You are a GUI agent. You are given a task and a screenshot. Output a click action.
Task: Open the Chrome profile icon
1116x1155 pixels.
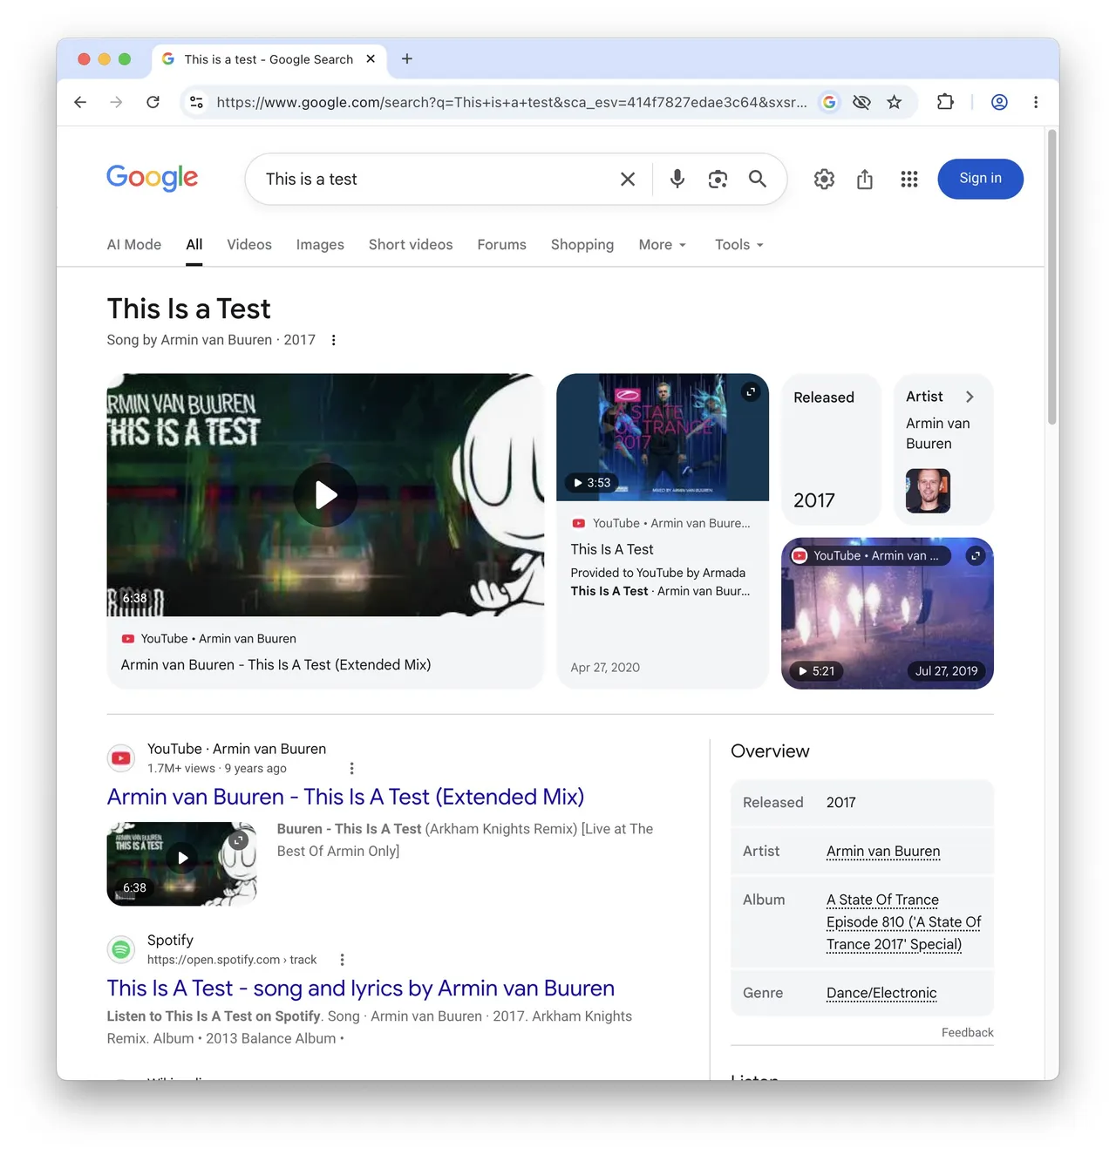pos(999,102)
